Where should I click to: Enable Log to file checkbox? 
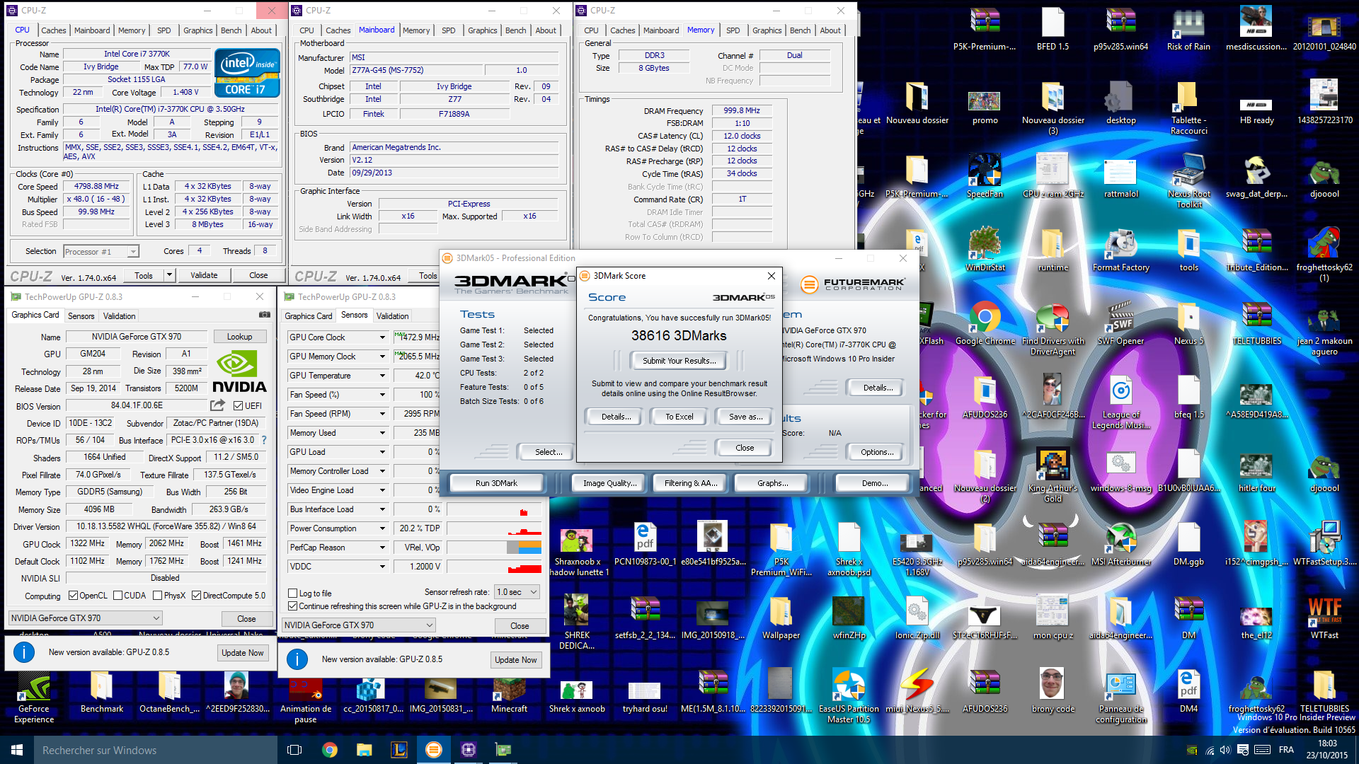pos(292,593)
